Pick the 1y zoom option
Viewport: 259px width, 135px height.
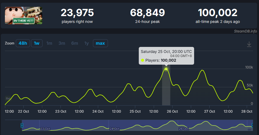click(86, 43)
